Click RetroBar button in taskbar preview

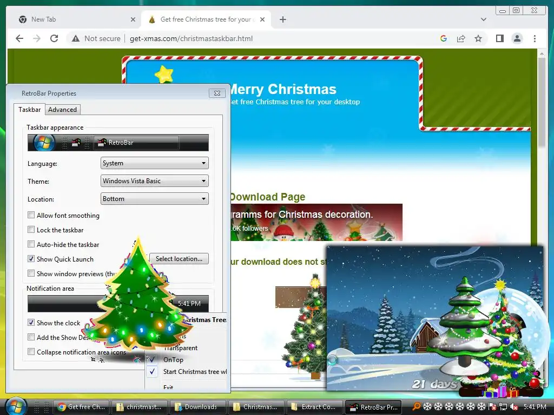click(136, 143)
